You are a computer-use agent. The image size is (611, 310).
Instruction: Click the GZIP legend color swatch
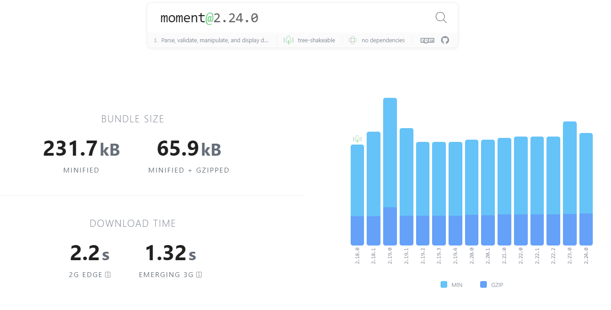click(484, 285)
